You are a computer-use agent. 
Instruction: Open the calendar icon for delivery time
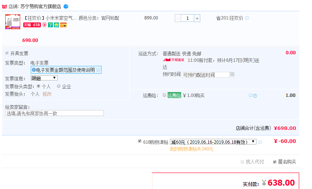click(x=232, y=74)
